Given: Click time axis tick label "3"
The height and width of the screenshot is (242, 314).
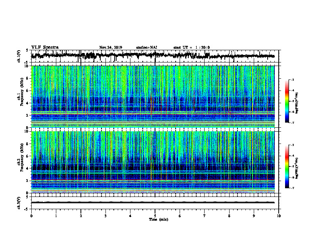Looking at the screenshot, I should (x=105, y=216).
